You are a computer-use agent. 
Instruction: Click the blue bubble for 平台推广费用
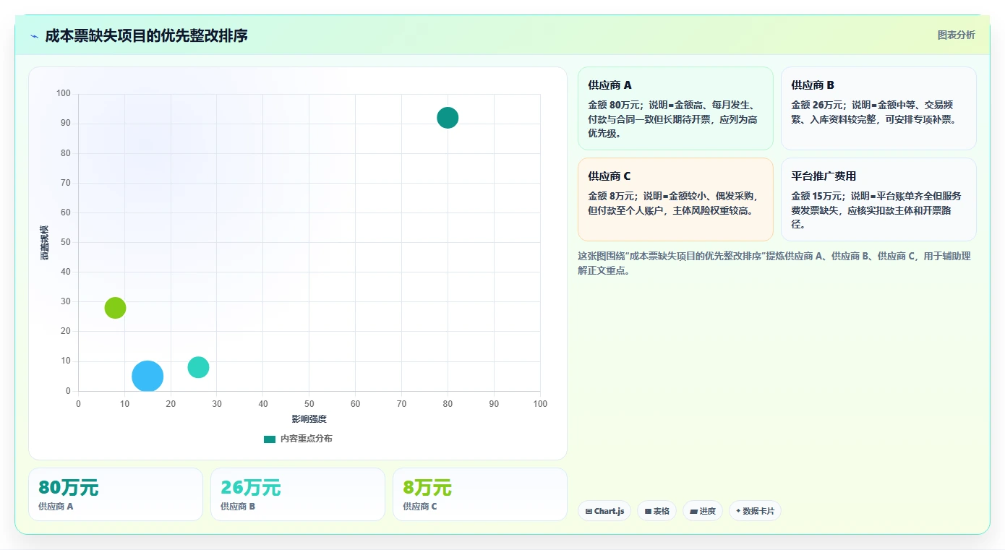pyautogui.click(x=147, y=377)
